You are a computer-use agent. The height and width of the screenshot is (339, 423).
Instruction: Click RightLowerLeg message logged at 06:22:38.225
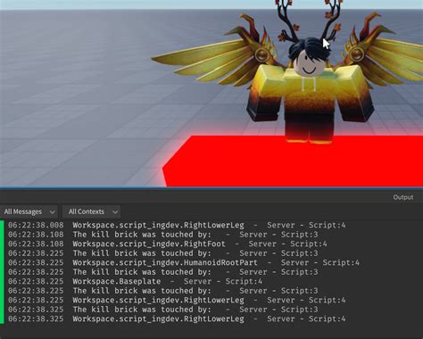[158, 300]
